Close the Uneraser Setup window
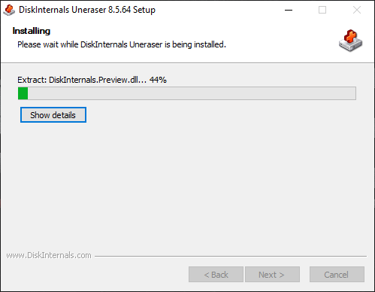The height and width of the screenshot is (292, 375). (x=357, y=10)
